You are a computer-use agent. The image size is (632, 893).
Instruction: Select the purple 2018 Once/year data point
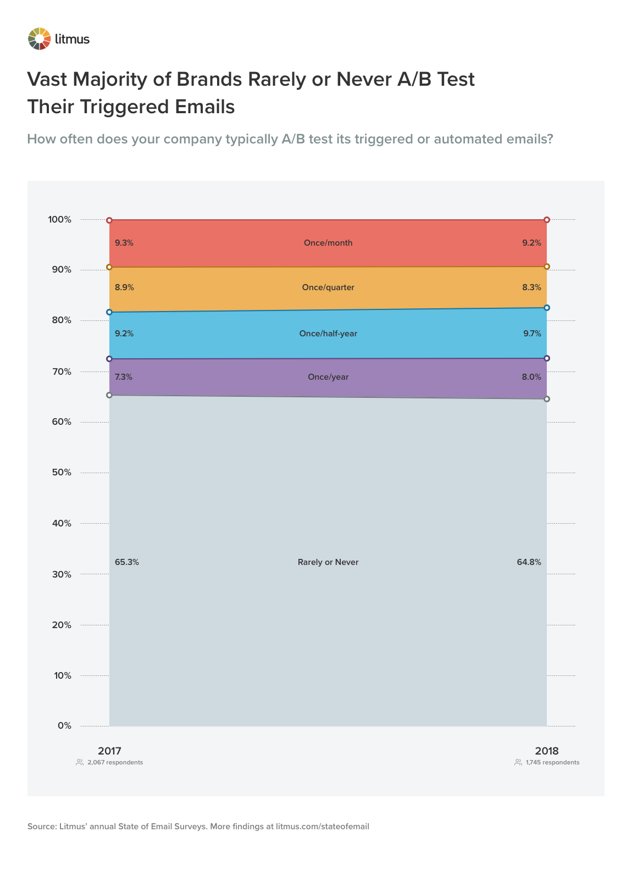click(547, 358)
